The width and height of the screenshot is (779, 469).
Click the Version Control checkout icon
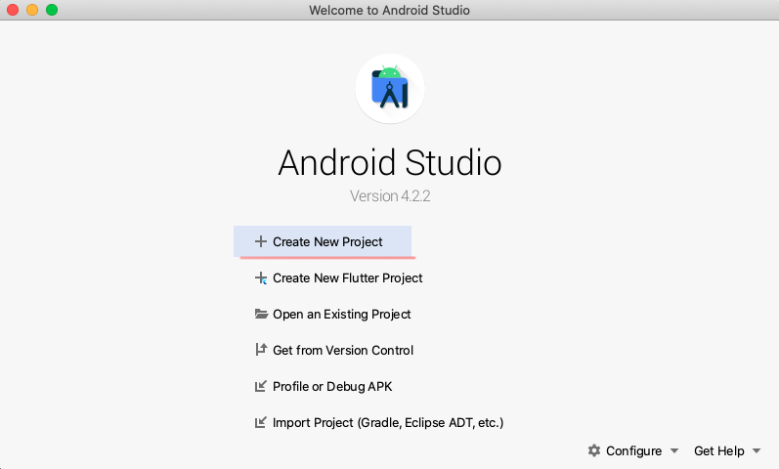[261, 350]
